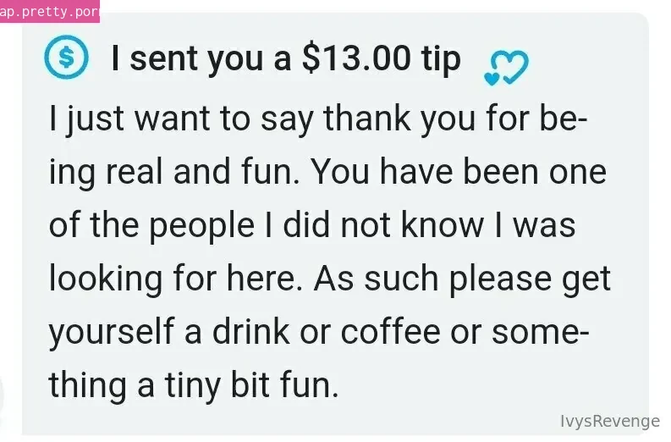Click the phrase "As such please get"
The height and width of the screenshot is (442, 671).
coord(462,279)
